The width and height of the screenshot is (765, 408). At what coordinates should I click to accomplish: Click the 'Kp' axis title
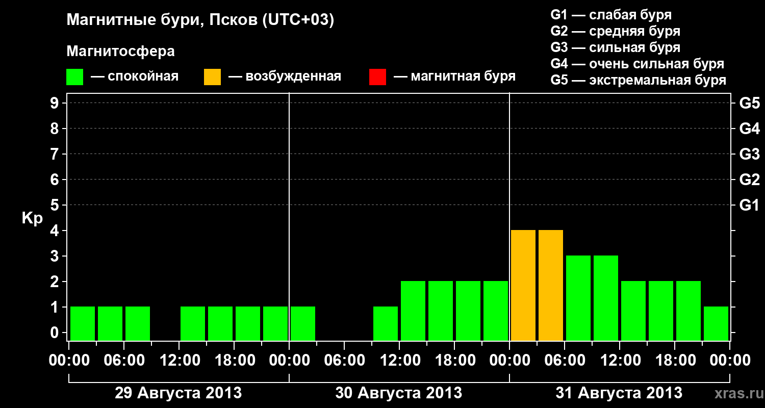tap(32, 219)
